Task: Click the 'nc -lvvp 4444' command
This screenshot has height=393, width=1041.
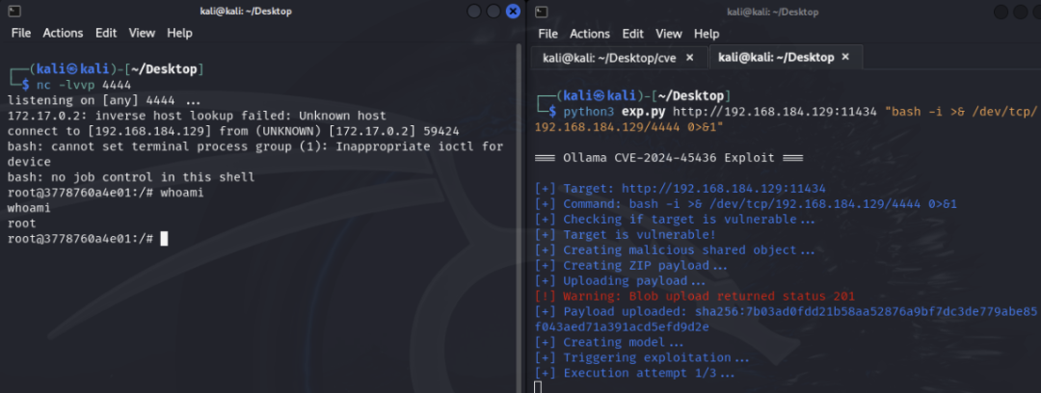Action: [x=84, y=85]
